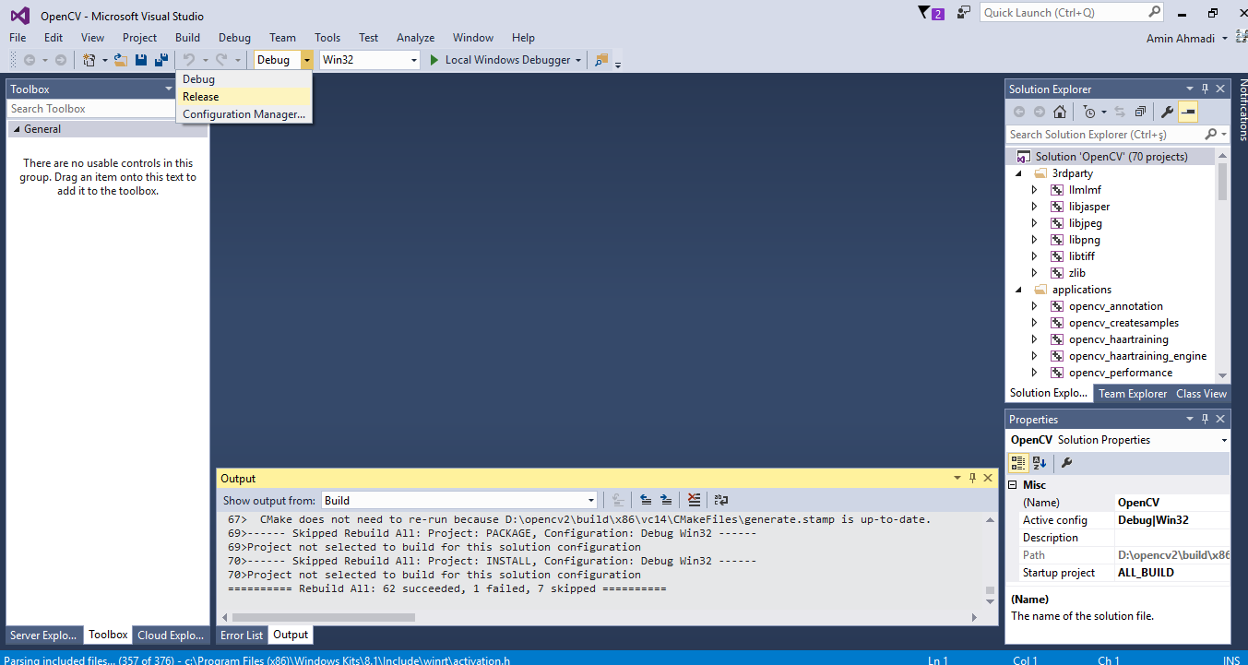
Task: Click the Save floppy disk icon
Action: click(x=141, y=60)
